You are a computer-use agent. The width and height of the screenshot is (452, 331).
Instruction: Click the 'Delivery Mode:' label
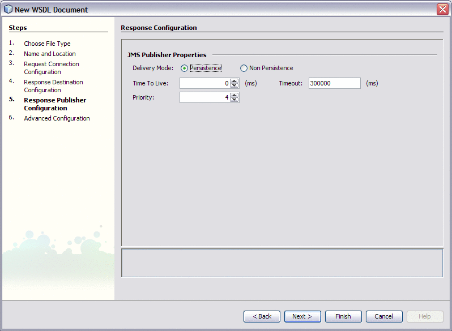coord(153,68)
